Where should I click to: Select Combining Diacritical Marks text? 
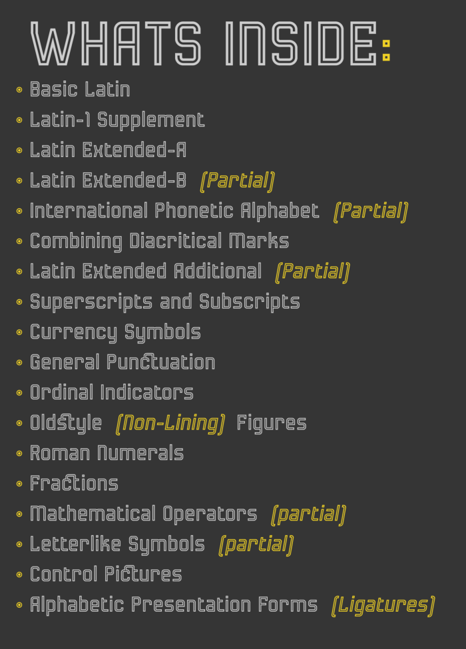tap(159, 241)
